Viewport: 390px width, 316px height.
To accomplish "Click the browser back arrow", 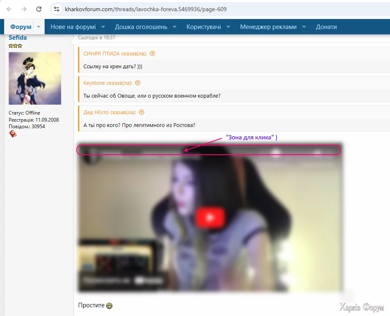I will [x=9, y=9].
